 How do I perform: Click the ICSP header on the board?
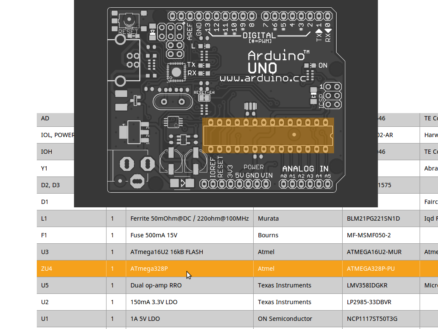tap(332, 95)
